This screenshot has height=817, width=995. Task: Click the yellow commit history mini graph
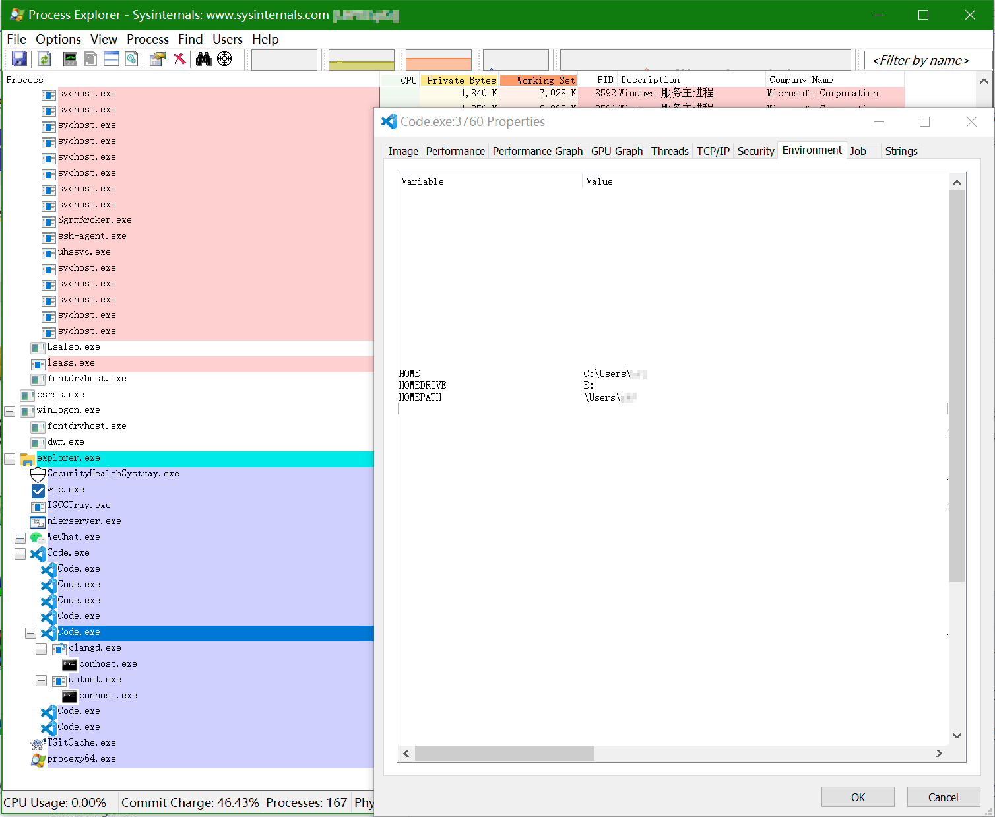(362, 60)
